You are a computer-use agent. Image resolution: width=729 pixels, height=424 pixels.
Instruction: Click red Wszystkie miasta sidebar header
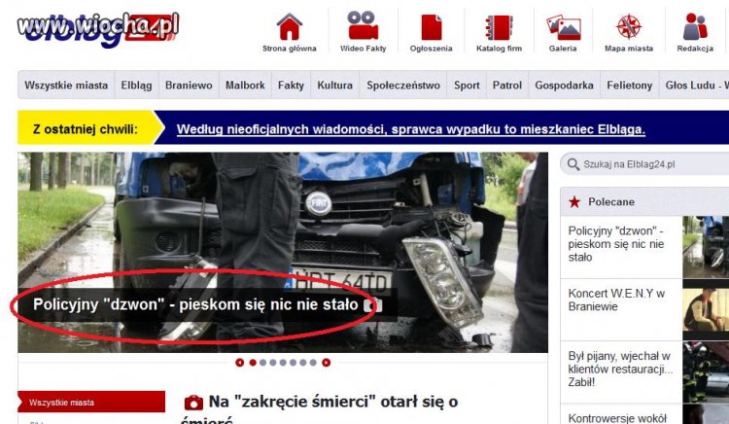[x=91, y=403]
